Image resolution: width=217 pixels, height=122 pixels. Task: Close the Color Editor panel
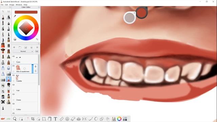pyautogui.click(x=39, y=7)
